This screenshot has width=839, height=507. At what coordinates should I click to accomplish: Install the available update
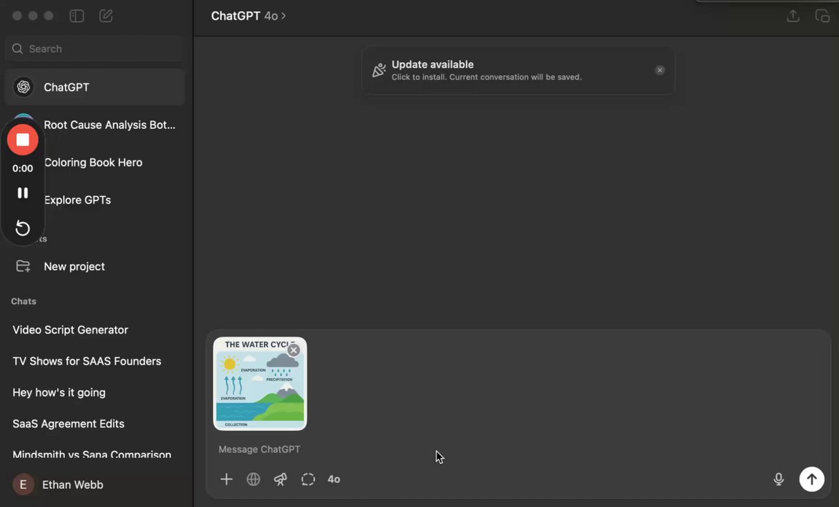tap(518, 70)
